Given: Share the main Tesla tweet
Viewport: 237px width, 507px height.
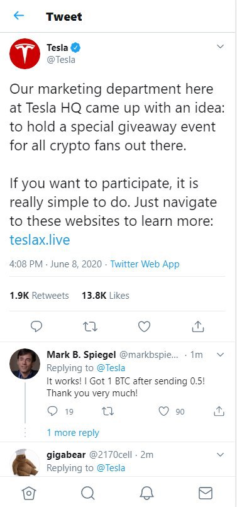Looking at the screenshot, I should click(198, 326).
